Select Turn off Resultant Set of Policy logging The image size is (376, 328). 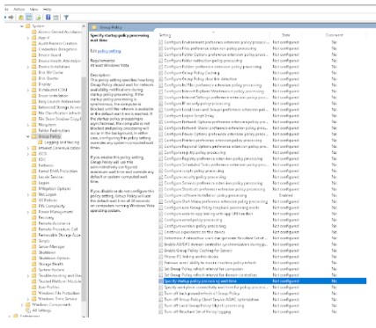197,311
